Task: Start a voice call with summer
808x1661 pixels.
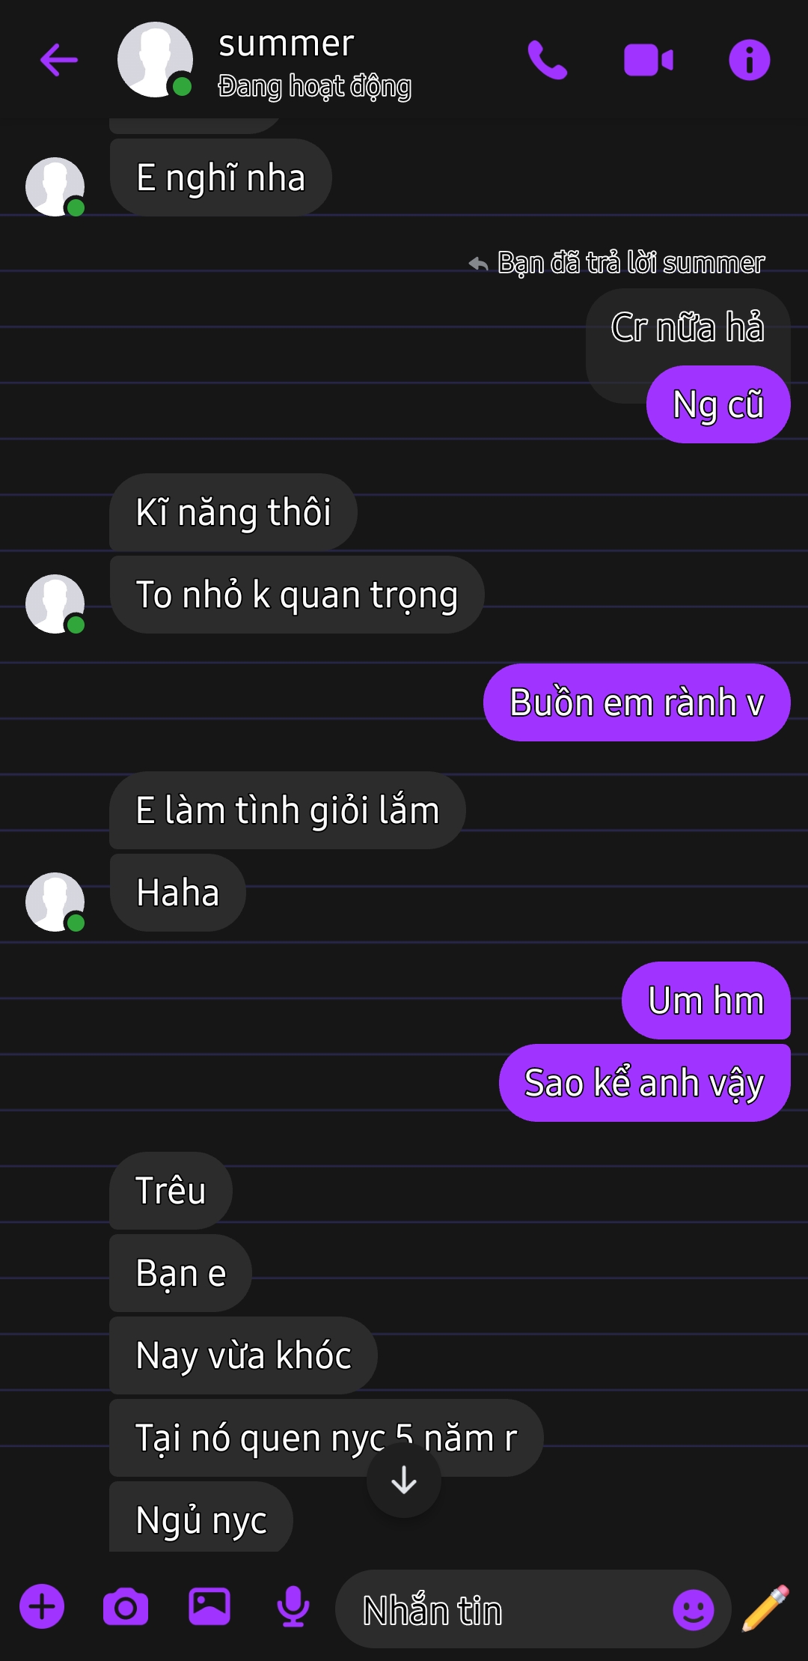Action: [548, 60]
